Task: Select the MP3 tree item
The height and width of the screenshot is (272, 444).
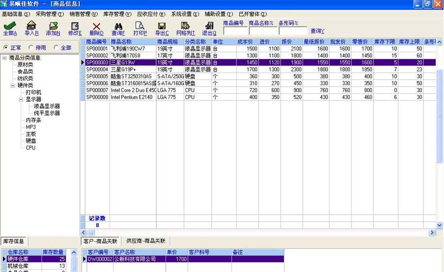Action: 31,127
